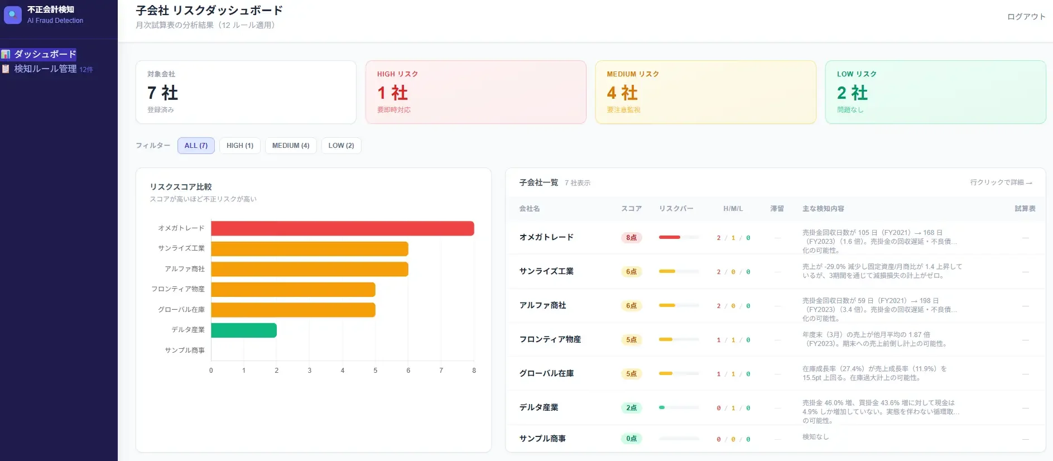
Task: Click the 0 / 0 / 0 count for サンプル商事
Action: pos(733,439)
